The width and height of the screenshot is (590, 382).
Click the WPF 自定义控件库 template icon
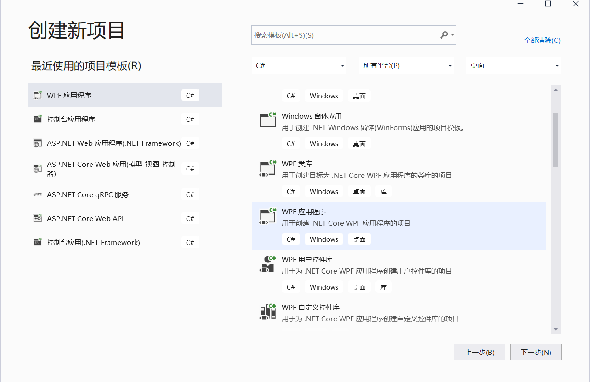pos(268,311)
